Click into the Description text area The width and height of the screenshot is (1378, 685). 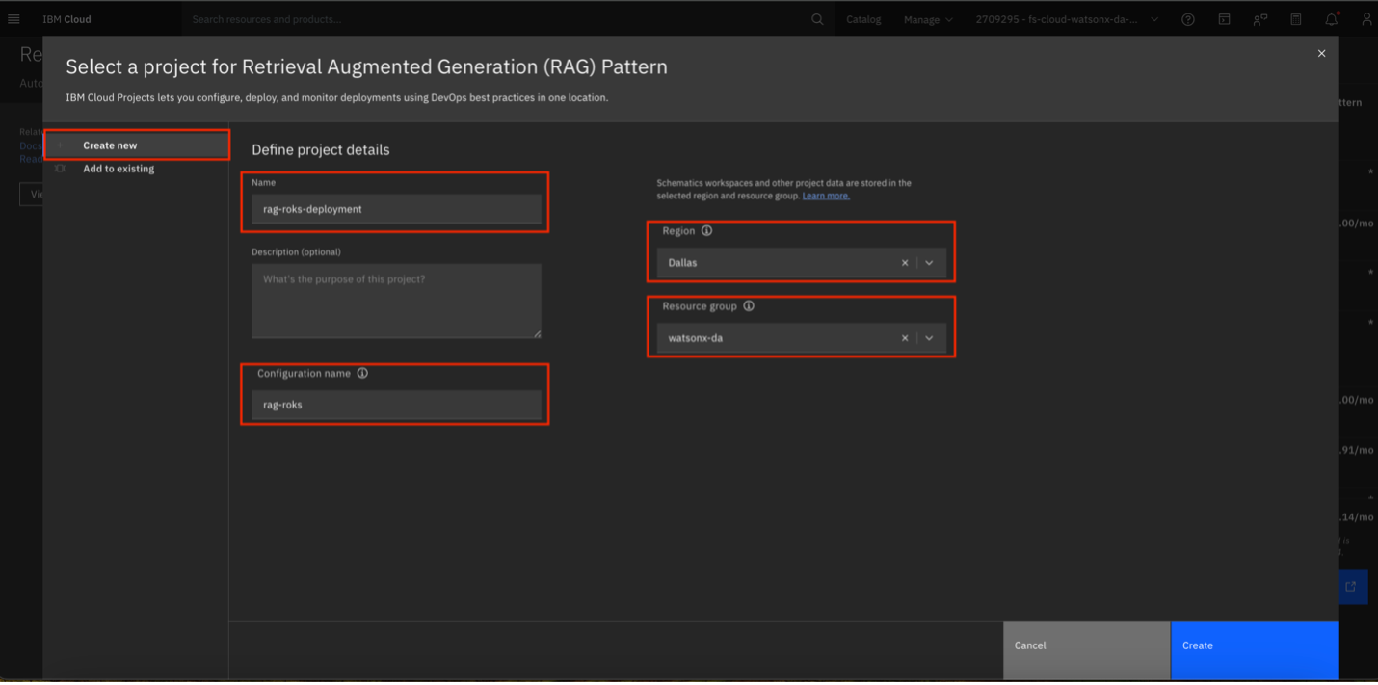point(396,301)
